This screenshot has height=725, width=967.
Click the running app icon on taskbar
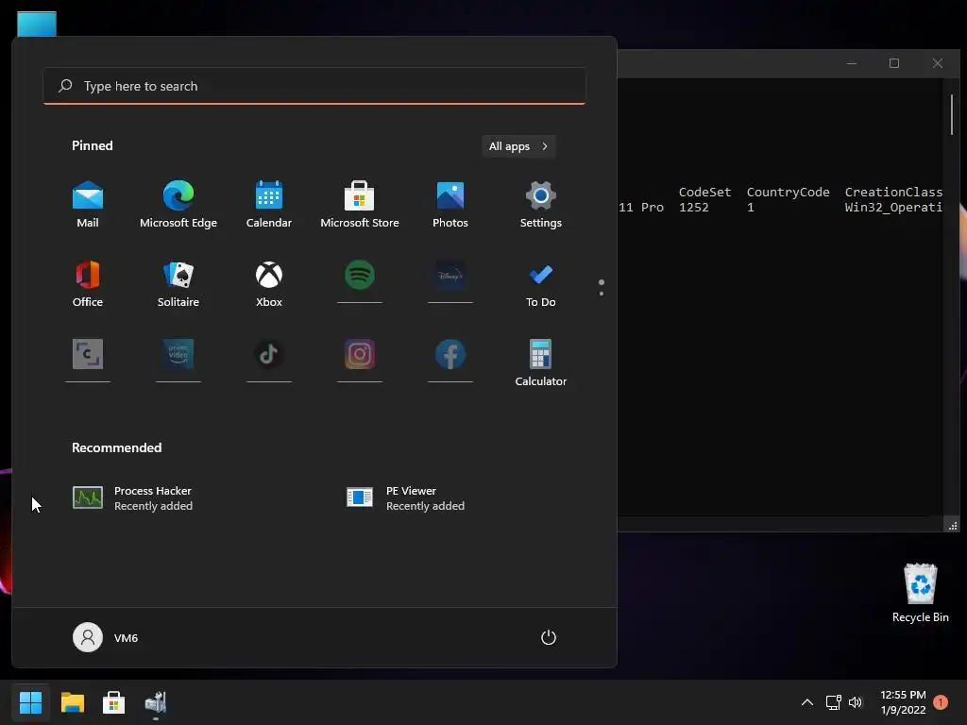tap(156, 702)
